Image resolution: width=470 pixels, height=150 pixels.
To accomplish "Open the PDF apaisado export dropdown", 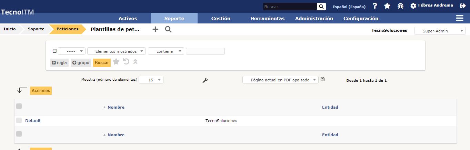I will tap(280, 80).
